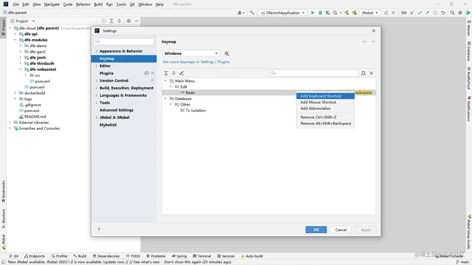Choose Remove Ctrl+Shift+Z from context menu

coord(325,117)
